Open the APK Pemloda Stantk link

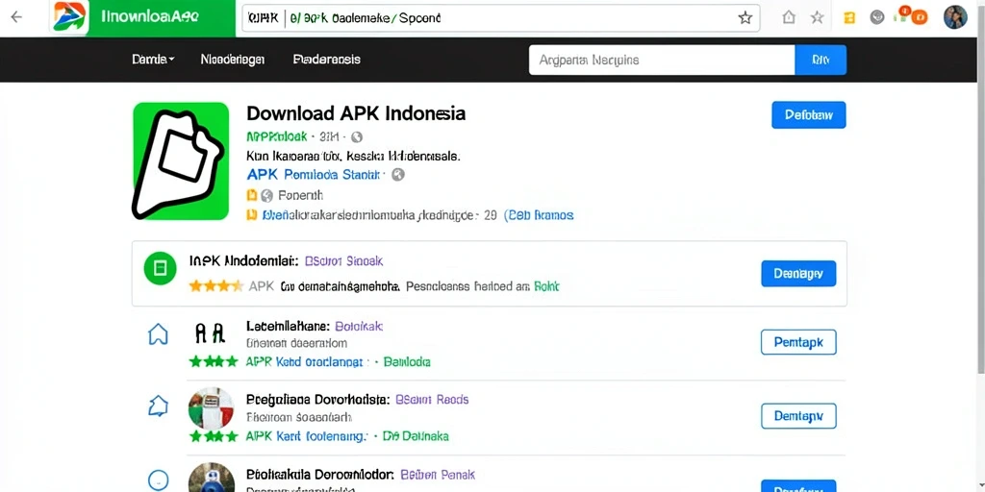(x=315, y=175)
